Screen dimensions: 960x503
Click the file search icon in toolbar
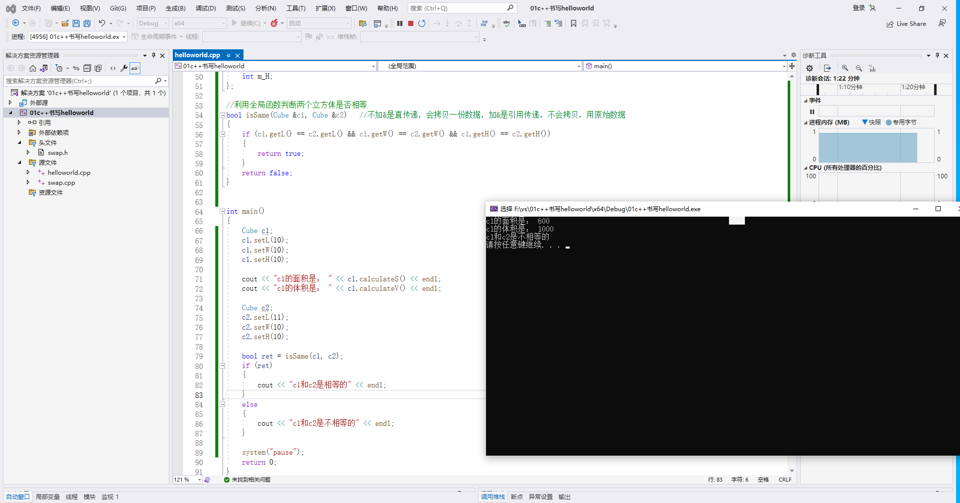(362, 23)
